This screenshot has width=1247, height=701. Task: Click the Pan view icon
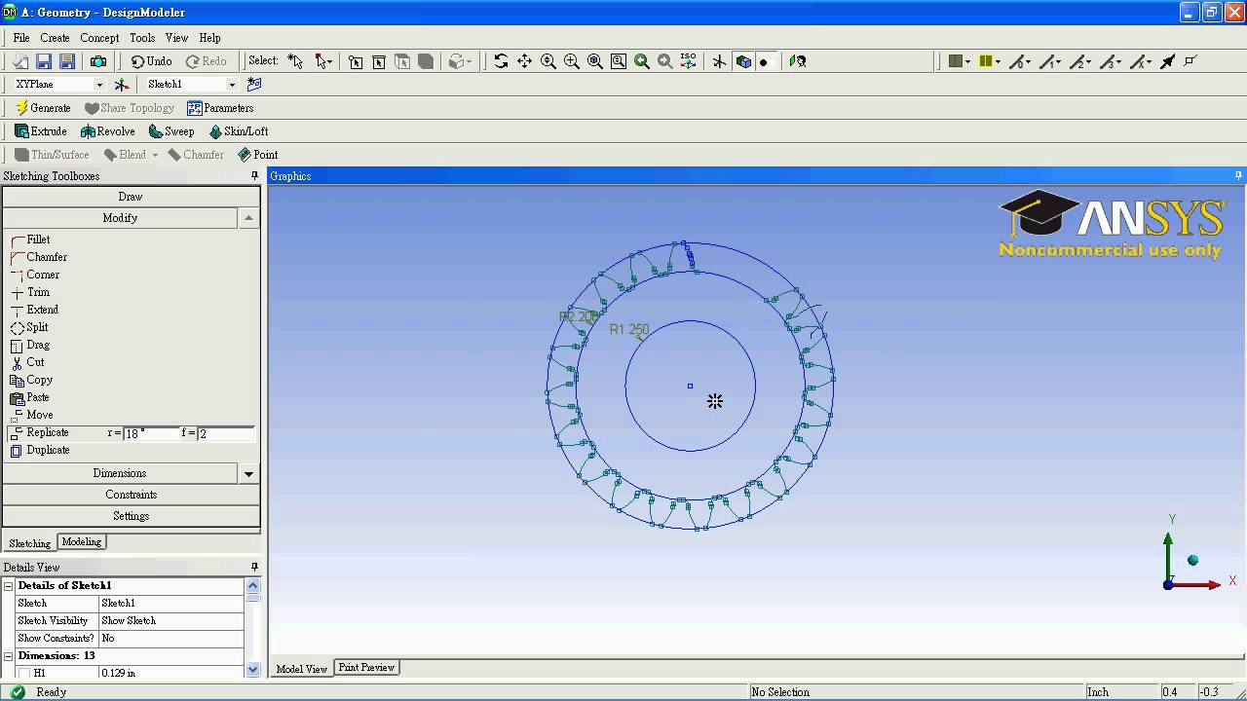pos(524,61)
